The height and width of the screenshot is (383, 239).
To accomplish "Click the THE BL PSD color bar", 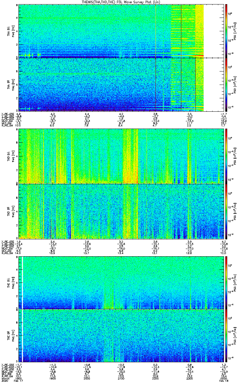I will pyautogui.click(x=227, y=282).
